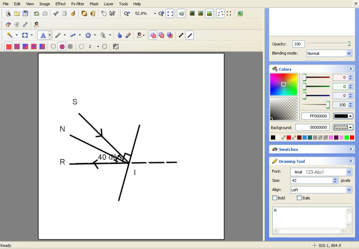Select the hatched stripe fill style
Image resolution: width=359 pixels, height=249 pixels.
tap(17, 46)
